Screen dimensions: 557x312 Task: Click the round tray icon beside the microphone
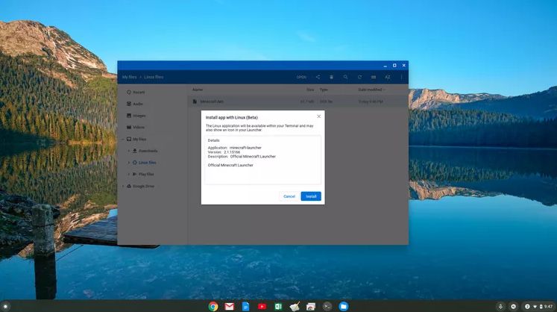[513, 306]
